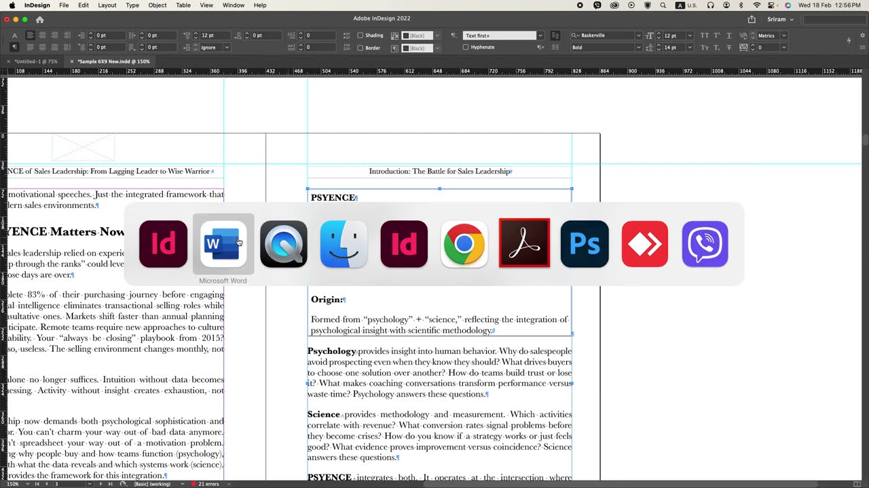
Task: Open the shading color [Black] dropdown
Action: point(437,35)
